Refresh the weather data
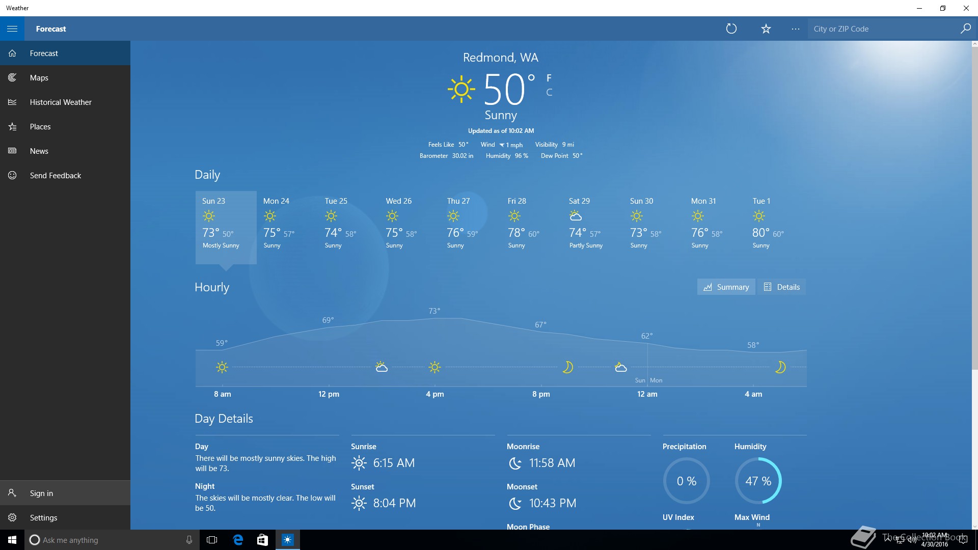The width and height of the screenshot is (978, 550). [x=731, y=29]
